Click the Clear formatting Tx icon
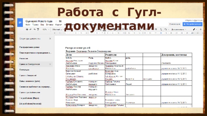The width and height of the screenshot is (207, 116). (161, 29)
